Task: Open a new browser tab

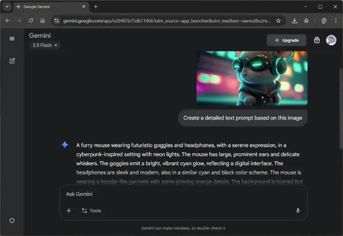Action: (x=96, y=7)
